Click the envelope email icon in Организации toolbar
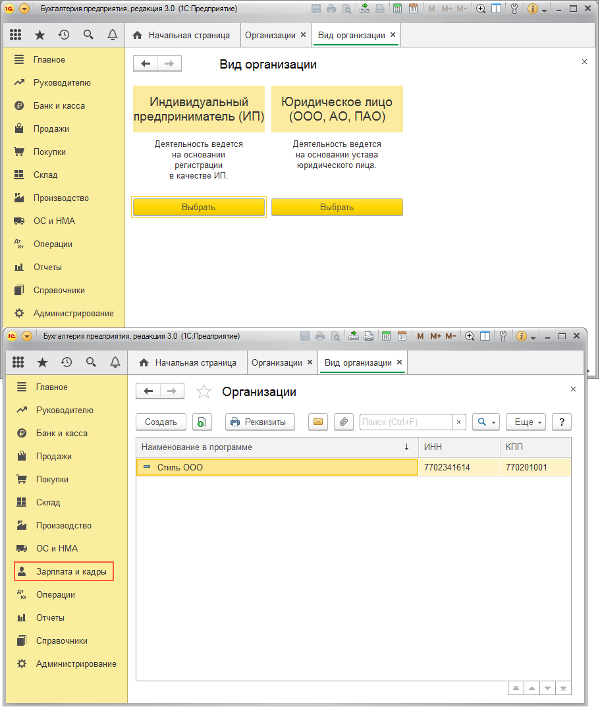 318,422
